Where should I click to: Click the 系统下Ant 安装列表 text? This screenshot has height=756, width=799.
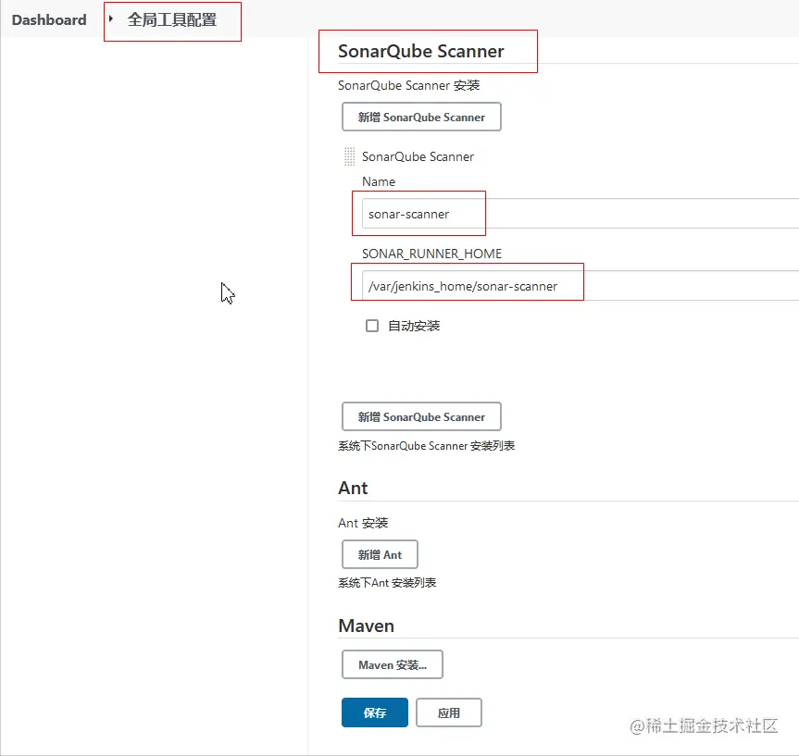[387, 582]
